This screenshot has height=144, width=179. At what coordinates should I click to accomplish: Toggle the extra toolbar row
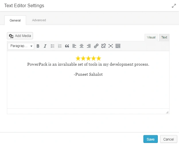[118, 46]
